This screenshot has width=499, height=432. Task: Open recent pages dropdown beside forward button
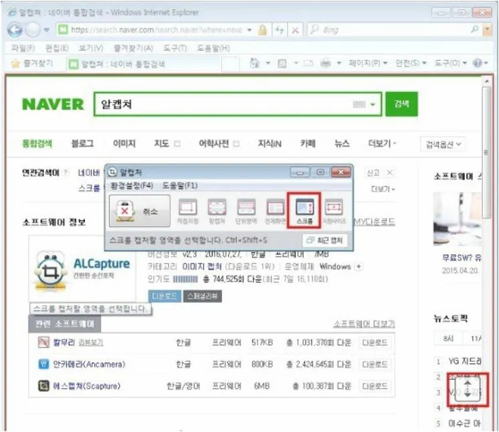(x=47, y=30)
